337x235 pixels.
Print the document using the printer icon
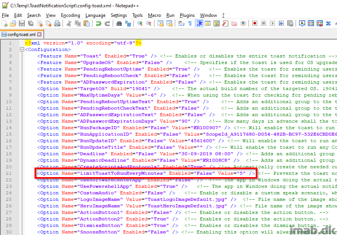57,23
